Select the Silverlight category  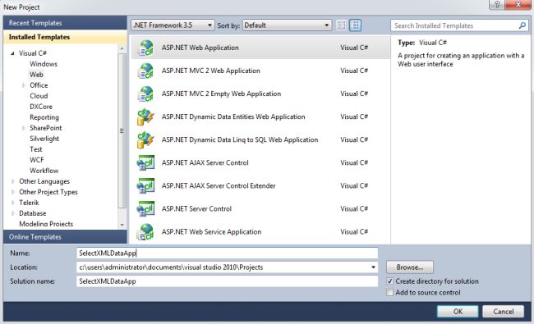pyautogui.click(x=44, y=139)
